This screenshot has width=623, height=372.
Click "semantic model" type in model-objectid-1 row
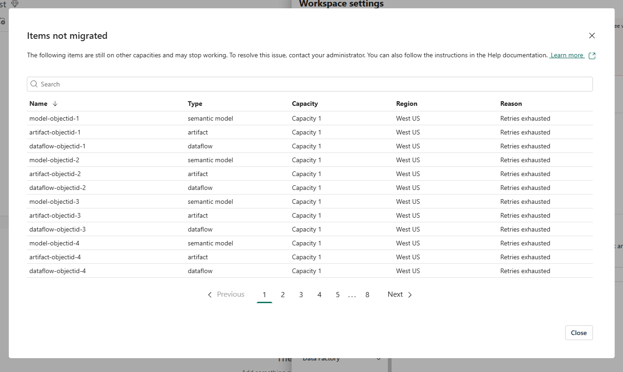[211, 118]
